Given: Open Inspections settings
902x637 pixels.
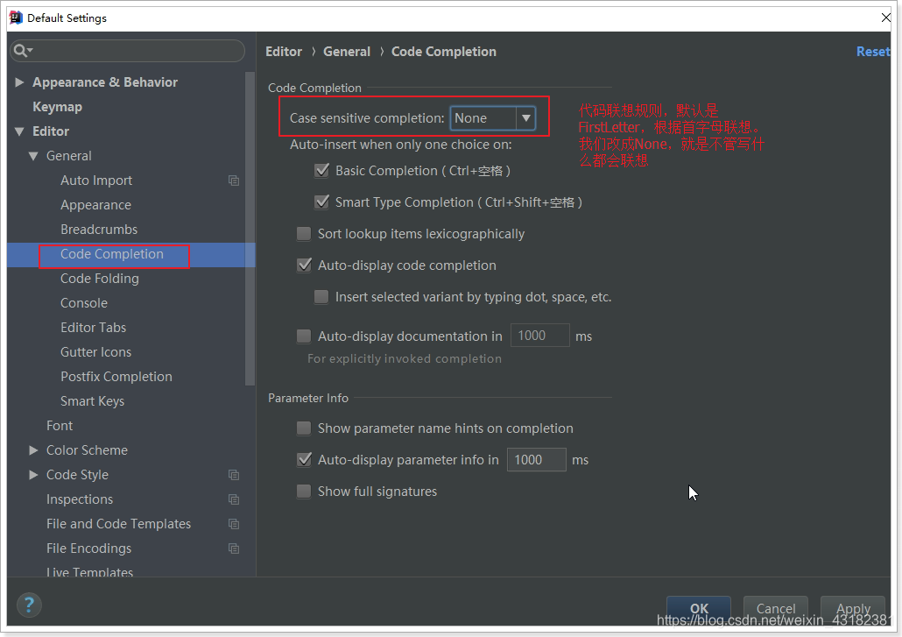Looking at the screenshot, I should point(80,499).
